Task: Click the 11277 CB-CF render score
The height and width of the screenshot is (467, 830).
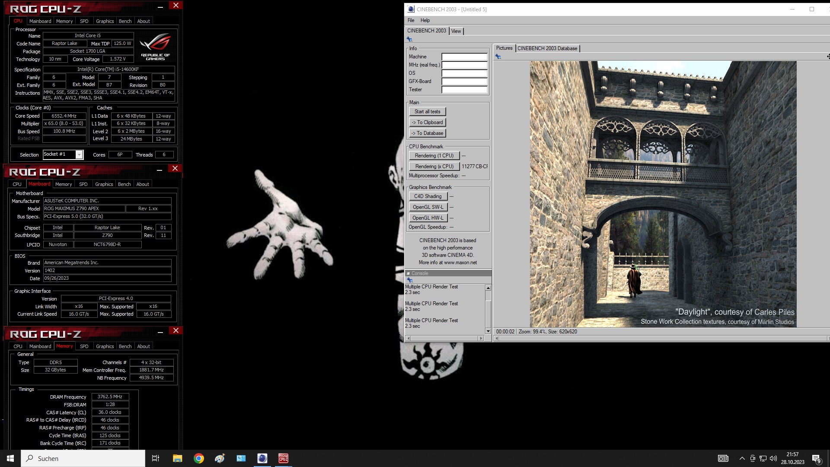Action: tap(474, 166)
